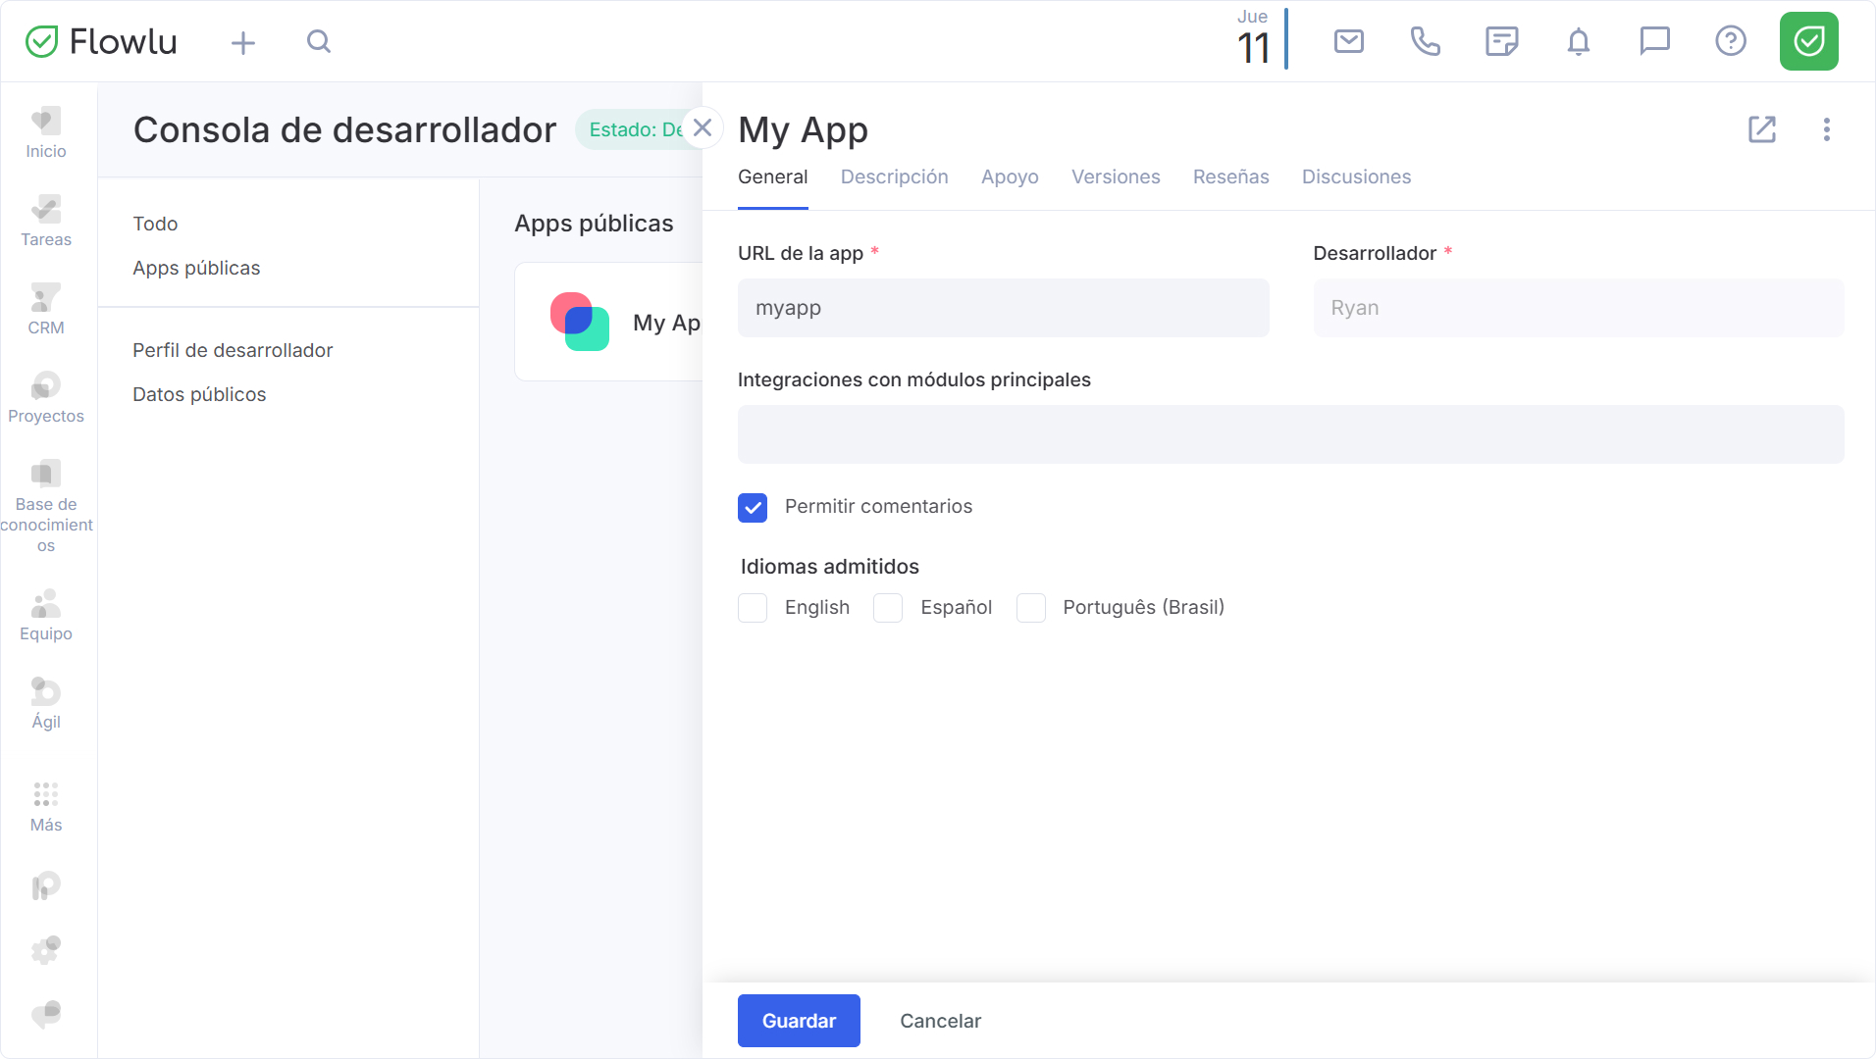This screenshot has height=1059, width=1876.
Task: Open the phone calls icon
Action: tap(1425, 41)
